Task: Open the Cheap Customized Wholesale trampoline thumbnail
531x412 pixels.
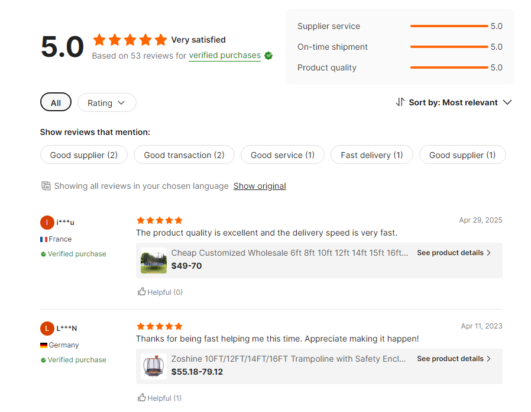Action: click(154, 260)
